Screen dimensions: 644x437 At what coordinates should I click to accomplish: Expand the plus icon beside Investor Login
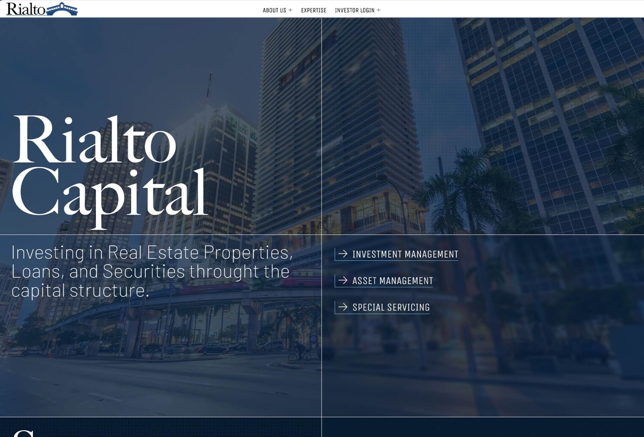tap(378, 10)
